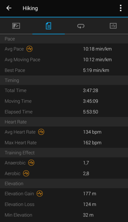Open the laps tab icon
128x222 pixels.
click(81, 26)
